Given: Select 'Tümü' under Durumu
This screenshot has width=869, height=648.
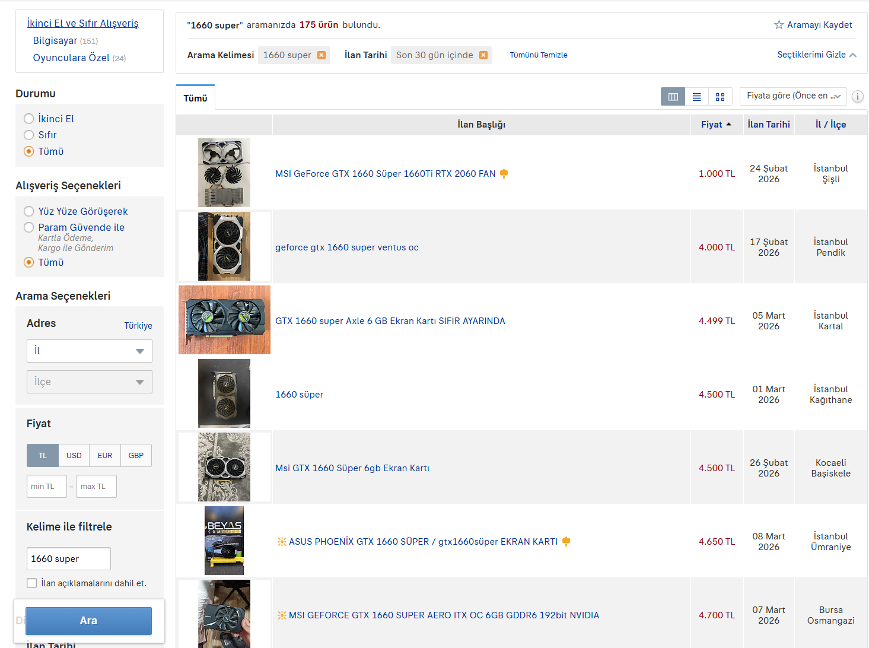Looking at the screenshot, I should tap(28, 151).
